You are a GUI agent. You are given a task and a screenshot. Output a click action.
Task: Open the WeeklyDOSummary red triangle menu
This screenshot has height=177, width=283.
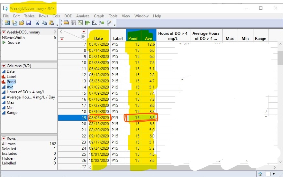pyautogui.click(x=4, y=32)
